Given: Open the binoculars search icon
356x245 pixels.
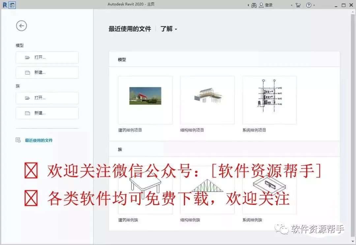Looking at the screenshot, I should click(254, 5).
